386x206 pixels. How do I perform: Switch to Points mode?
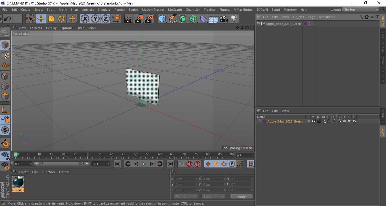5,76
